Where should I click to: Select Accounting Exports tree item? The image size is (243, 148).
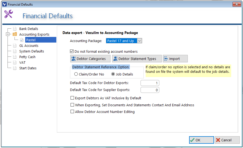click(x=34, y=34)
